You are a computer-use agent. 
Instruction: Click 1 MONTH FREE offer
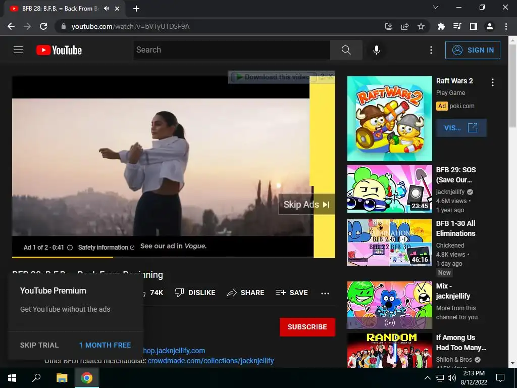(105, 345)
